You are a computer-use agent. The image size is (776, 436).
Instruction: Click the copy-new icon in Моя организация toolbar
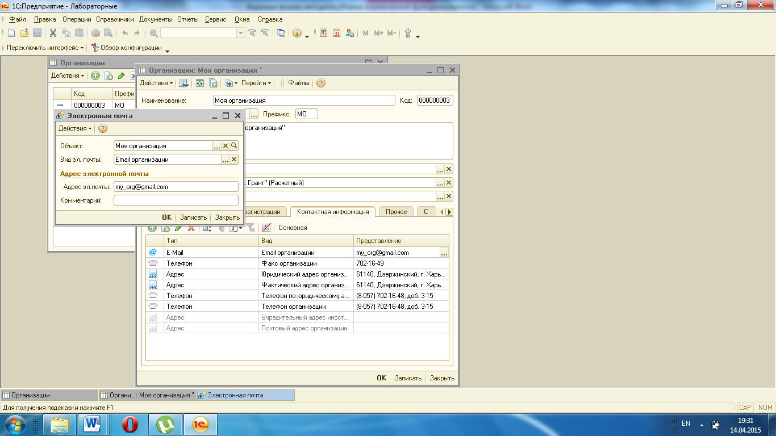214,83
